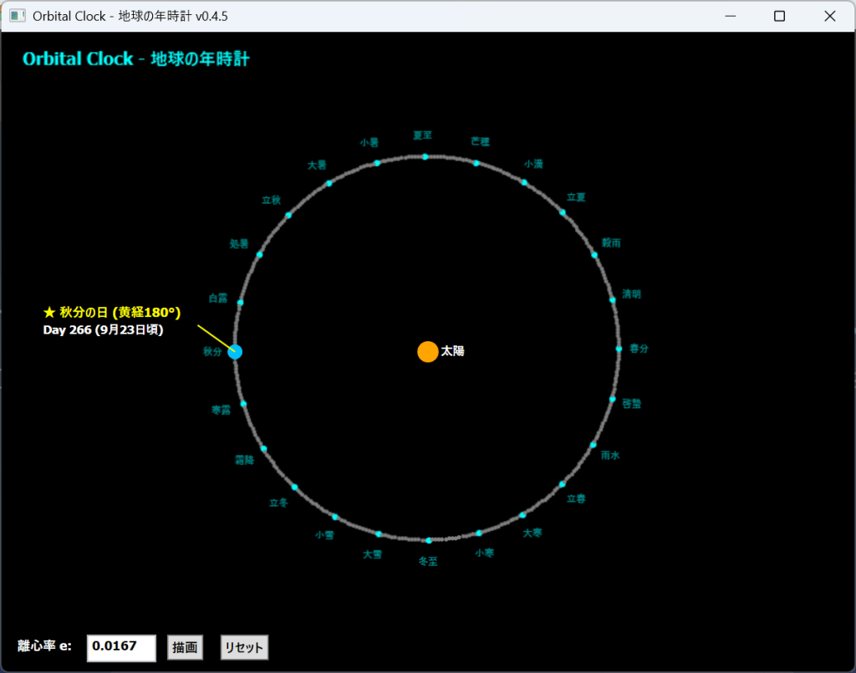Click the 立秋 solar term label
856x673 pixels.
[x=272, y=201]
